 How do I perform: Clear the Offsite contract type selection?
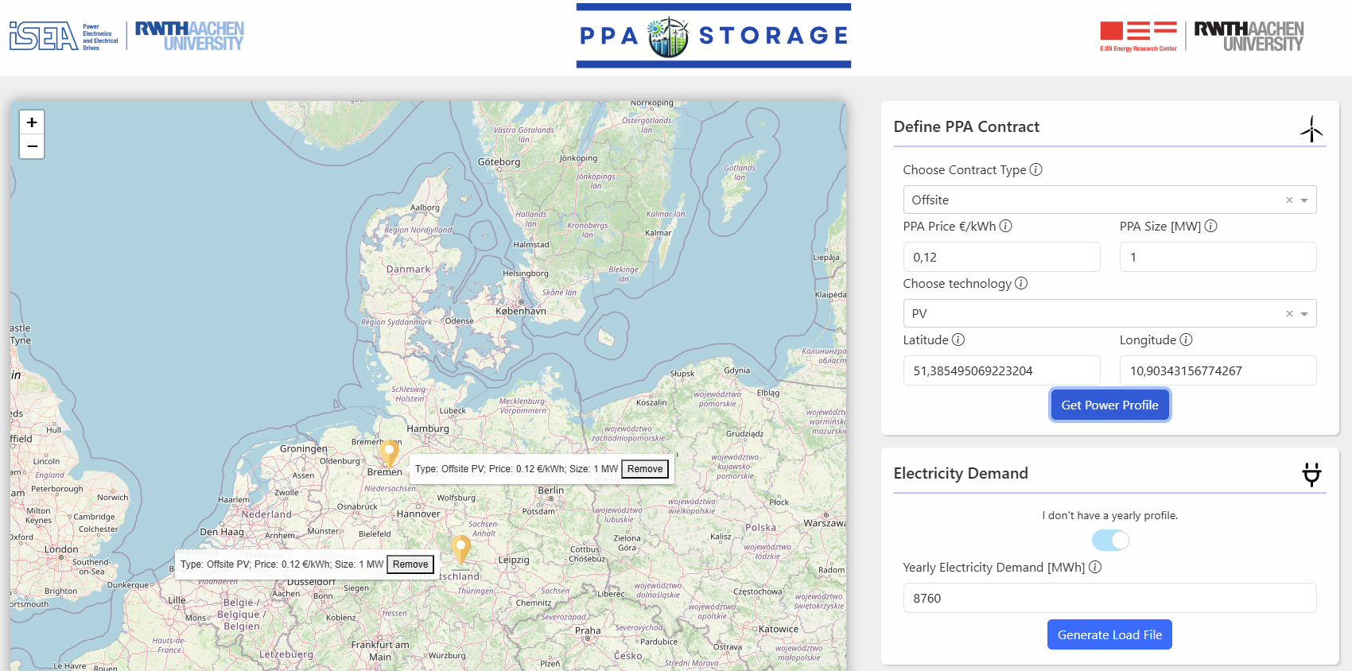pyautogui.click(x=1289, y=200)
